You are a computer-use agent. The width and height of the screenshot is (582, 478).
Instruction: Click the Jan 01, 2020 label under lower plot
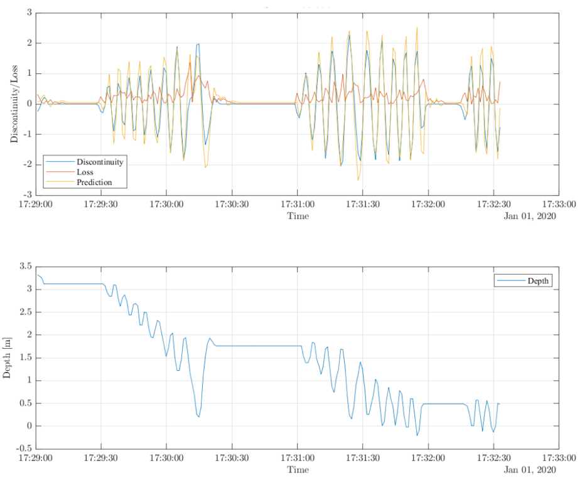point(530,470)
